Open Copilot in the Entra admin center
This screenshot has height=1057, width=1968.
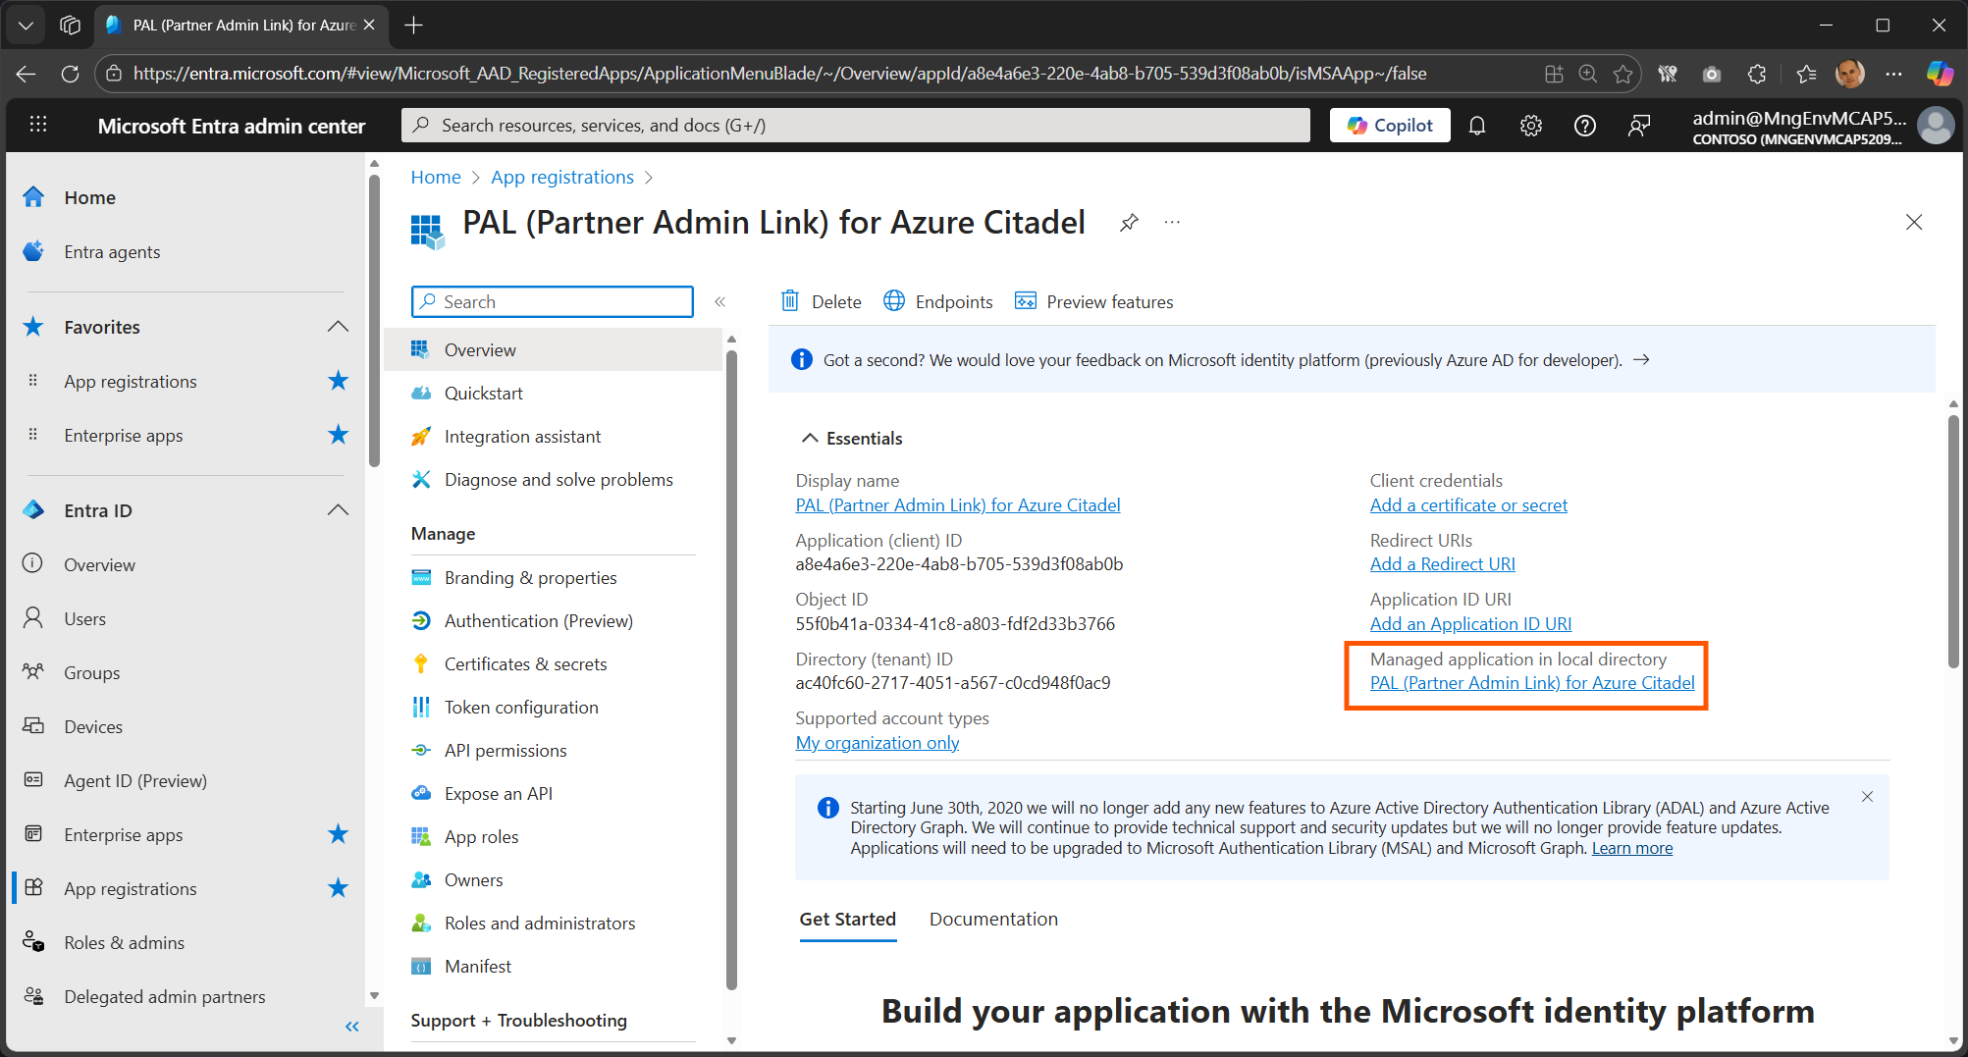pyautogui.click(x=1389, y=125)
